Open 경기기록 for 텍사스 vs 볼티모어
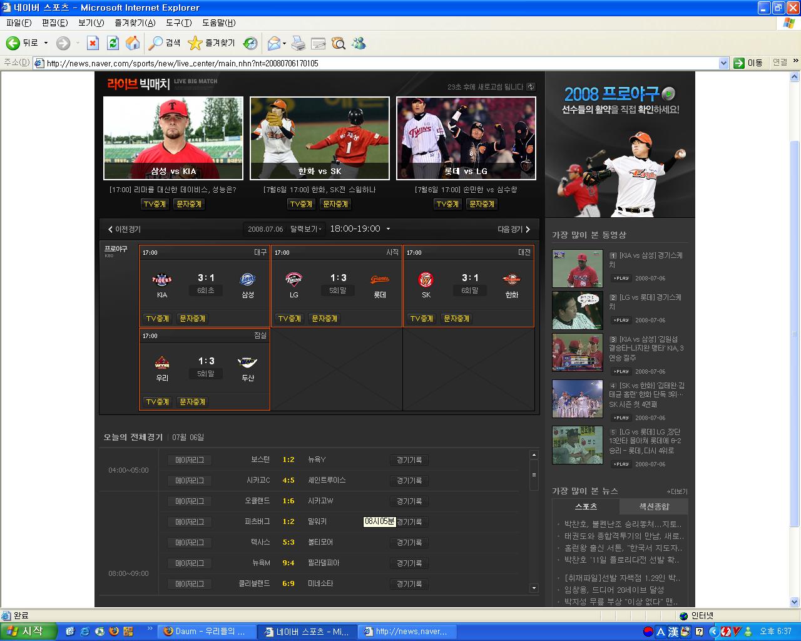This screenshot has width=801, height=641. pos(409,543)
